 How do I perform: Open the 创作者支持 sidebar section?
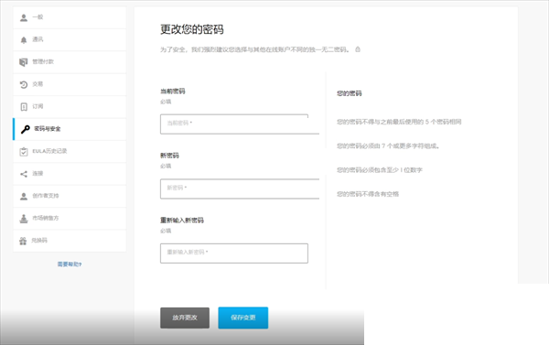pyautogui.click(x=70, y=196)
